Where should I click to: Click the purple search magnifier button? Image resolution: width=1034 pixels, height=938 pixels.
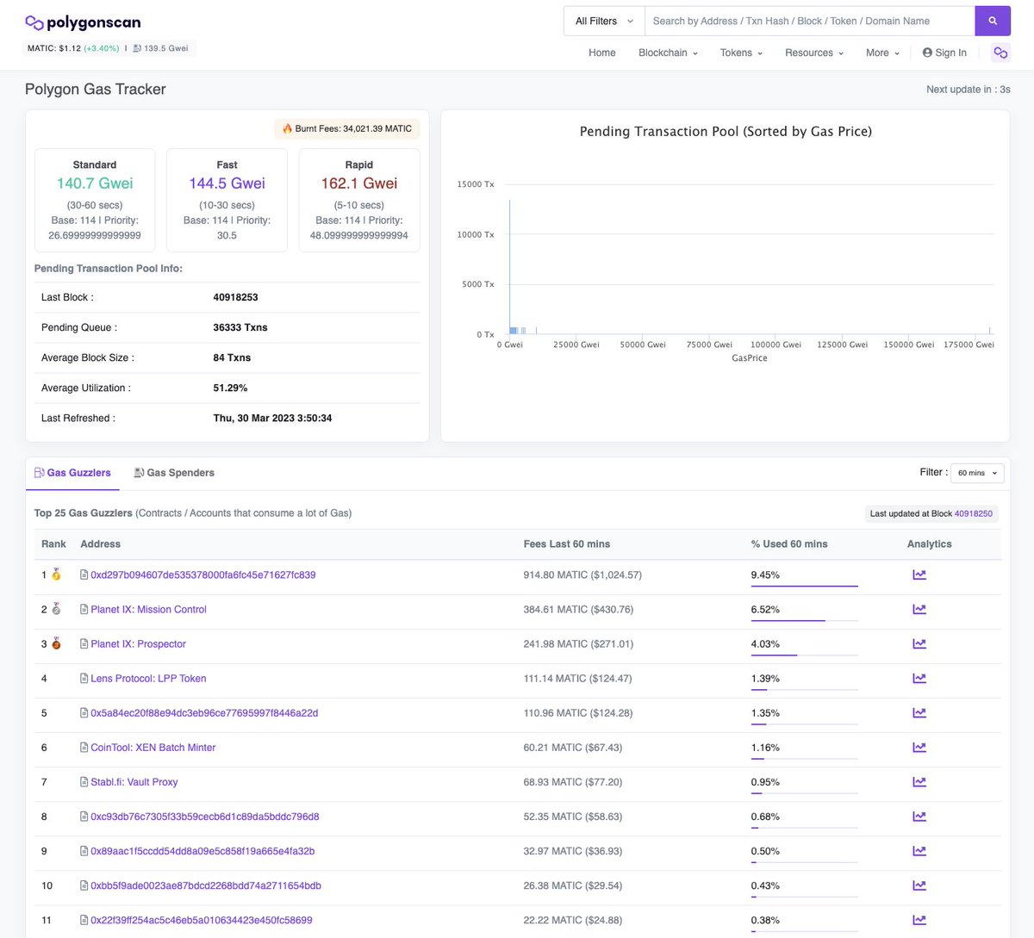[993, 21]
